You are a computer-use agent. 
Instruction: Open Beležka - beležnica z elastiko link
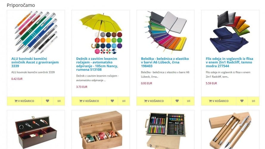(x=165, y=62)
